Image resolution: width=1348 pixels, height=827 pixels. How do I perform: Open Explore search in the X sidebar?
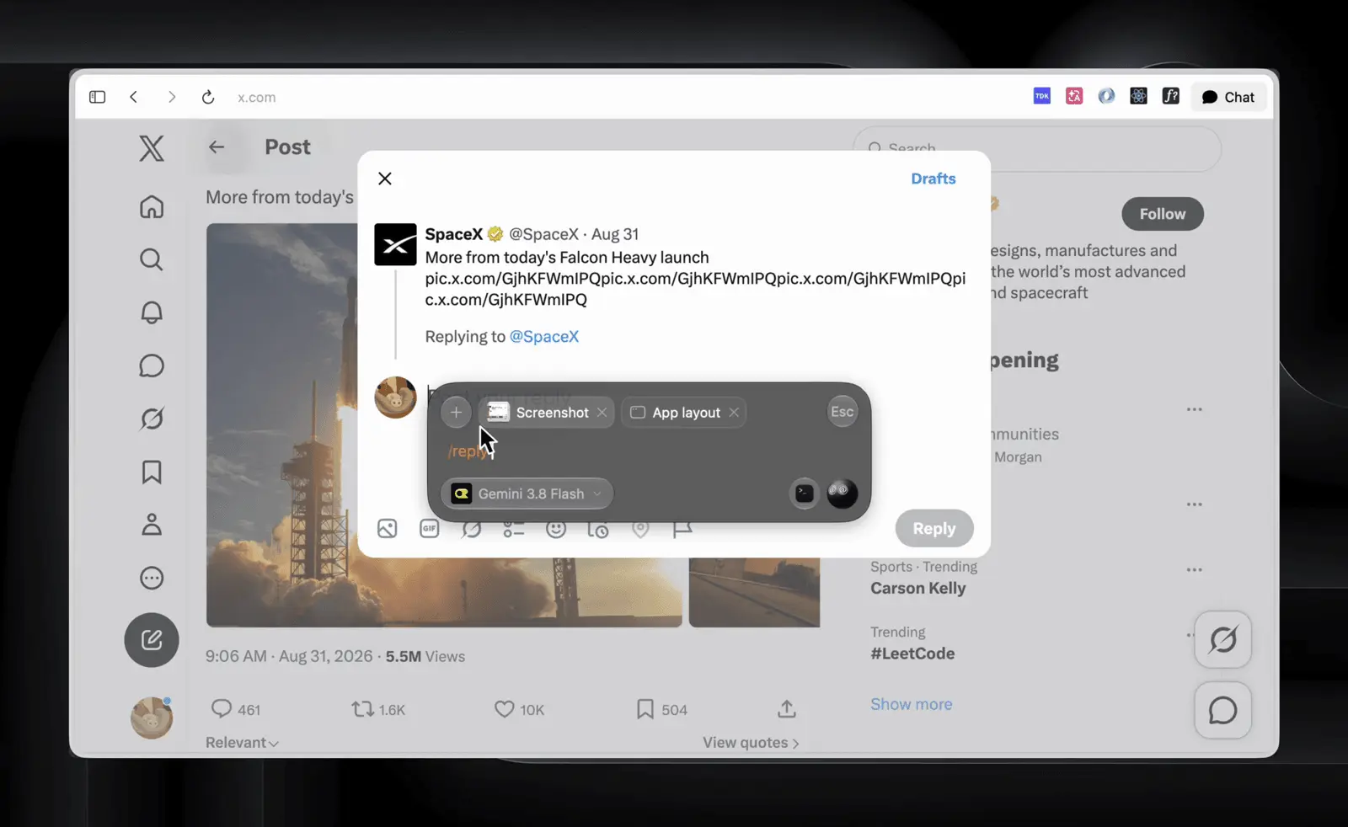152,259
